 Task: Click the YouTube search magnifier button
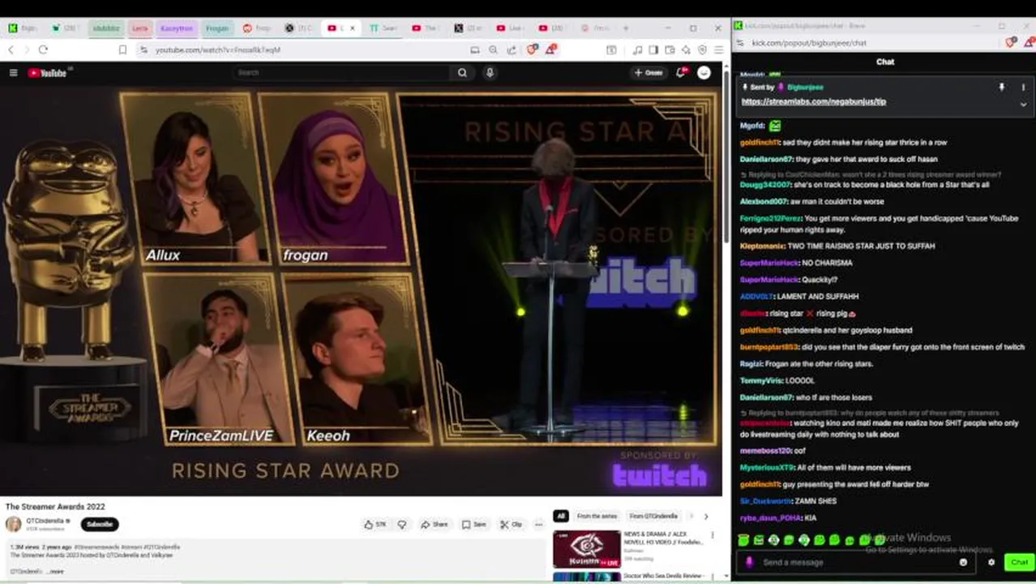pos(462,73)
